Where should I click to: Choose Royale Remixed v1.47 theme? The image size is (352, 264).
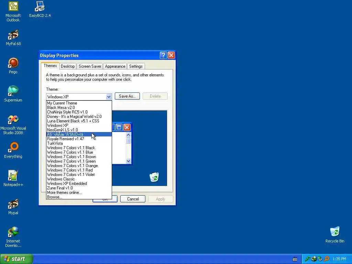(x=79, y=139)
